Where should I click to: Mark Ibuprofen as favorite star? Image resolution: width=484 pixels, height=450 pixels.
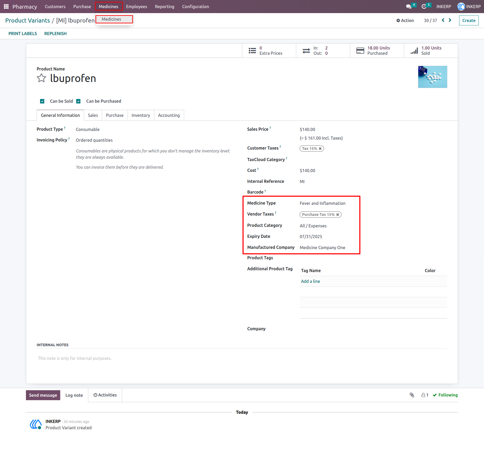tap(41, 78)
